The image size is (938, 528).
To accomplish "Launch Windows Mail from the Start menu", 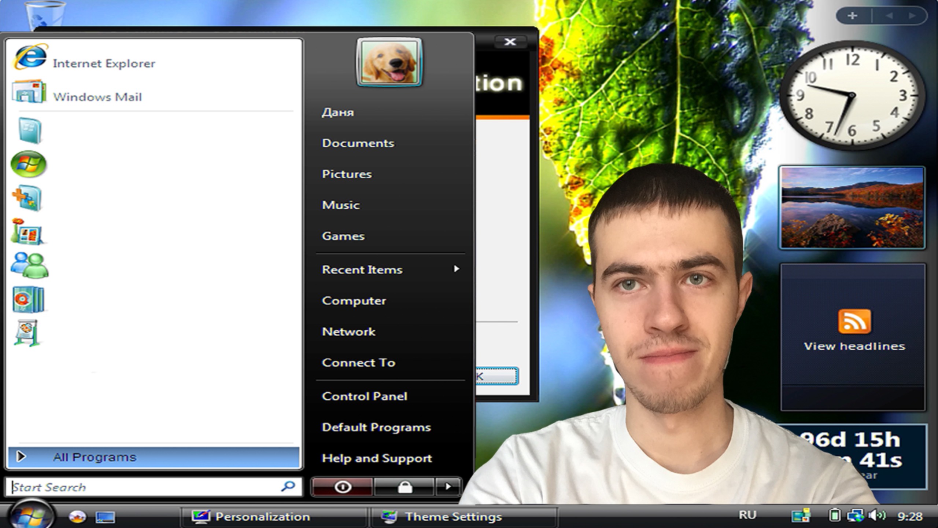I will [x=77, y=92].
